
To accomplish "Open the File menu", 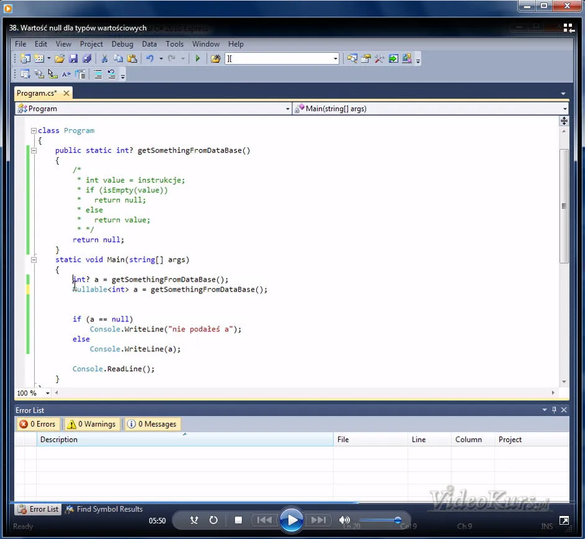I will pyautogui.click(x=21, y=44).
